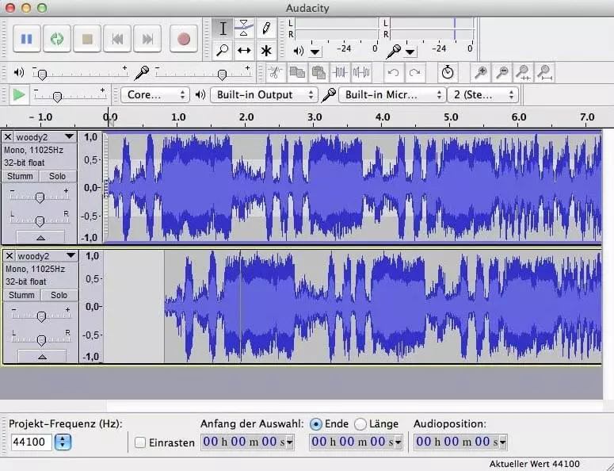The width and height of the screenshot is (614, 471).
Task: Click second track pan slider
Action: 41,340
